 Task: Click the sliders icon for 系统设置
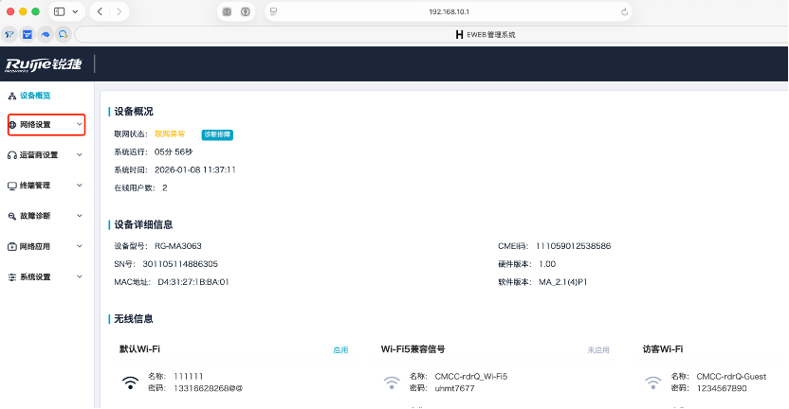click(x=12, y=277)
